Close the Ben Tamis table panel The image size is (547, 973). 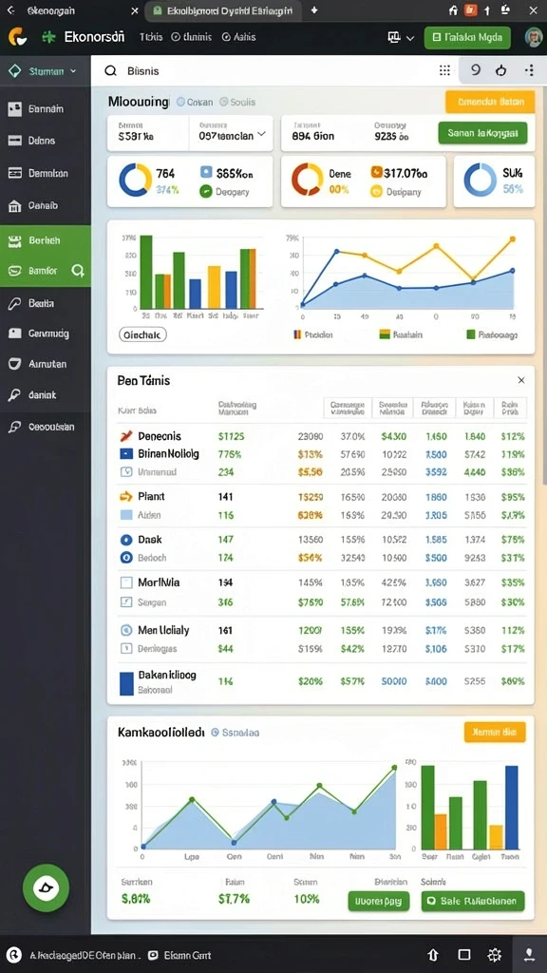click(521, 380)
